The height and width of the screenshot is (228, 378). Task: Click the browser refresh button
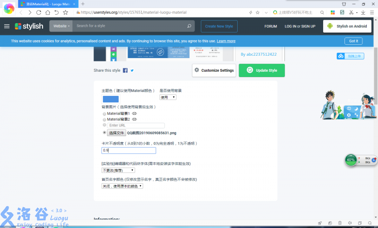pos(38,12)
